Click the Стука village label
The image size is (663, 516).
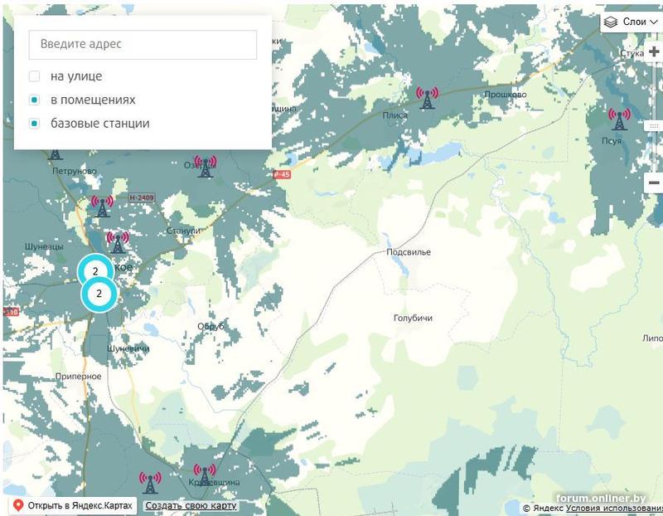tap(632, 53)
